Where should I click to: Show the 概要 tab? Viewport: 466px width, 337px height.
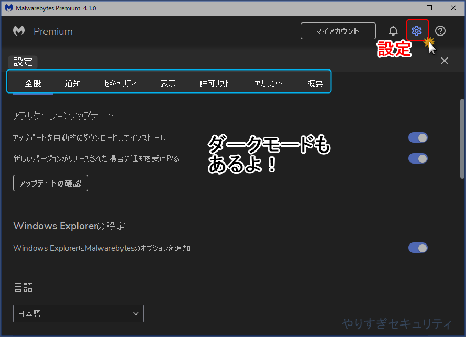[315, 84]
